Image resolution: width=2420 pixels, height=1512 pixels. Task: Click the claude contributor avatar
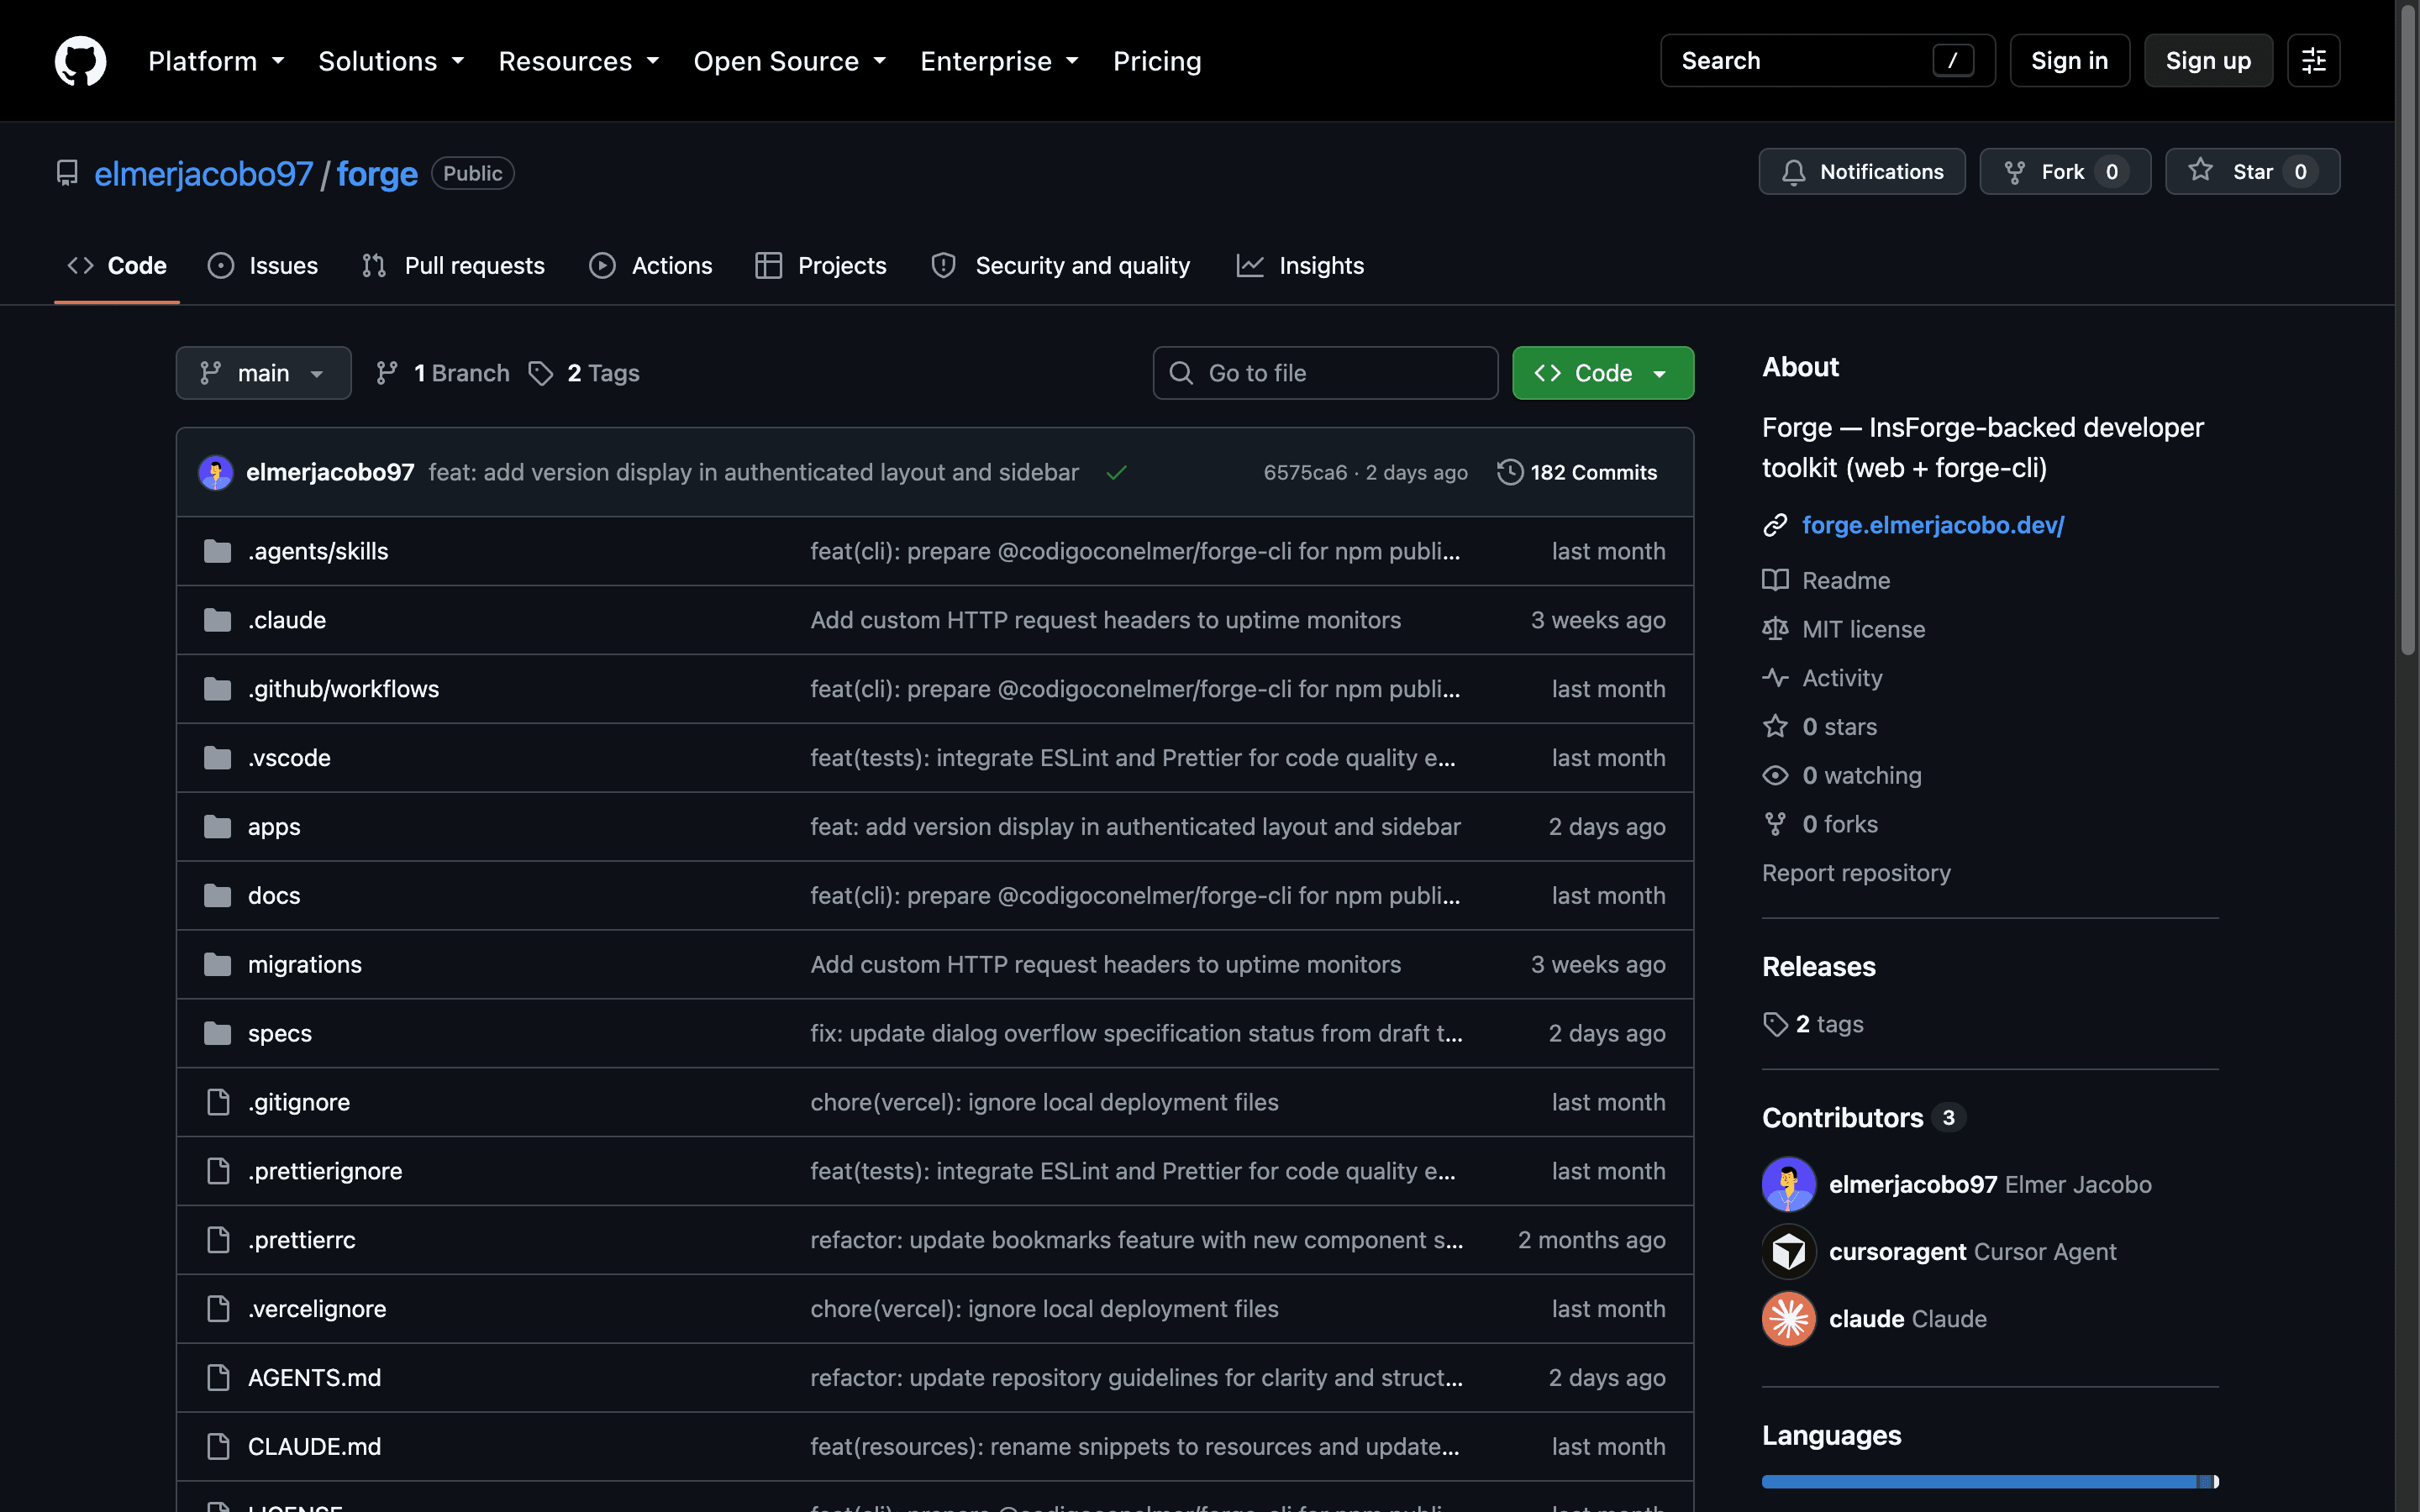click(x=1789, y=1319)
